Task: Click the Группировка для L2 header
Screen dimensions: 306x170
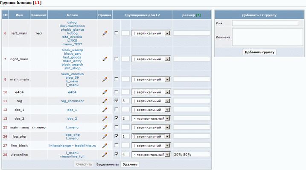Action: pos(142,15)
